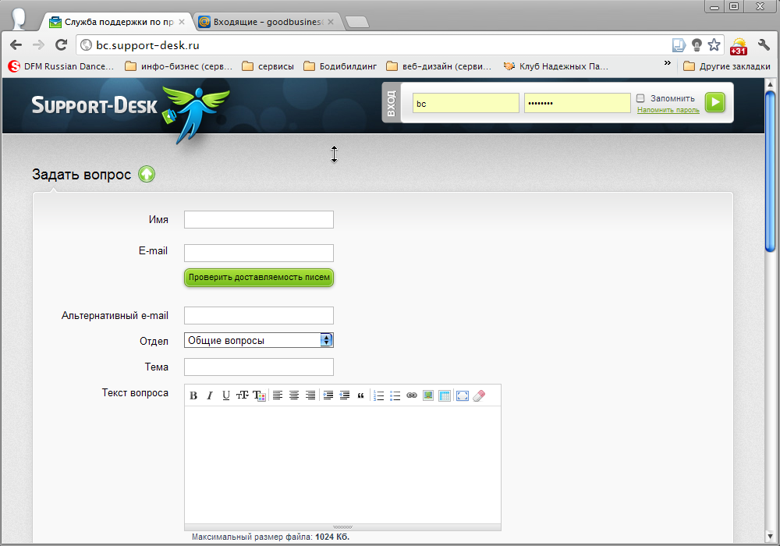Click 'Проверить доставляемость писем' button

(259, 278)
